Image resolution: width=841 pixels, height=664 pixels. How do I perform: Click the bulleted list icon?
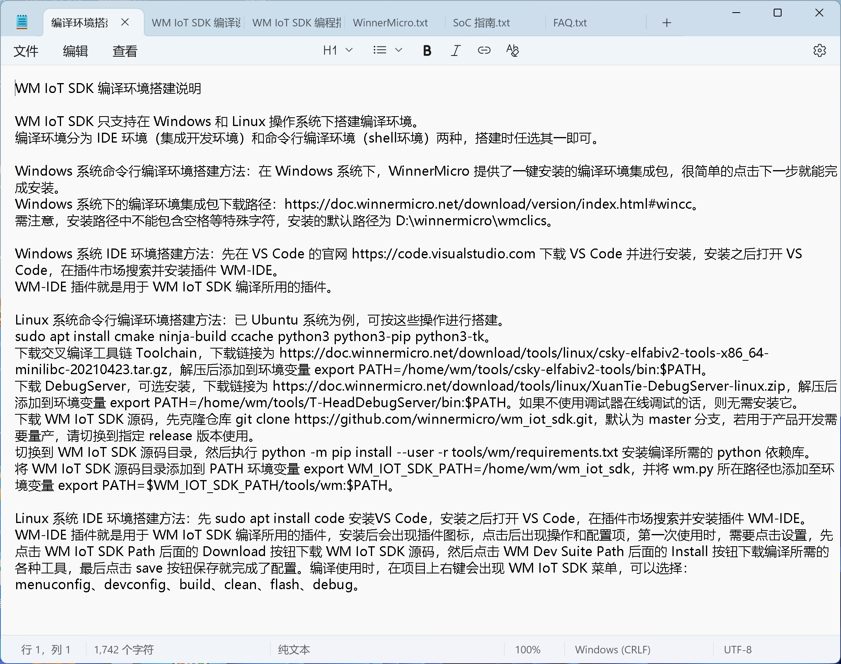tap(380, 50)
